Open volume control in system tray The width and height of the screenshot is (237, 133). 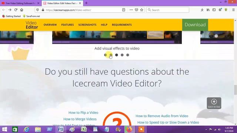220,130
